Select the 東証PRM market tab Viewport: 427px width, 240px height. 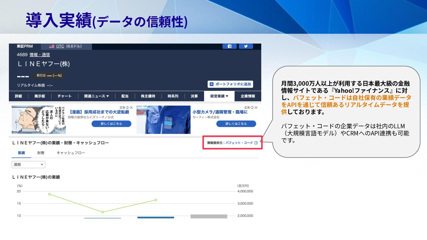click(25, 46)
